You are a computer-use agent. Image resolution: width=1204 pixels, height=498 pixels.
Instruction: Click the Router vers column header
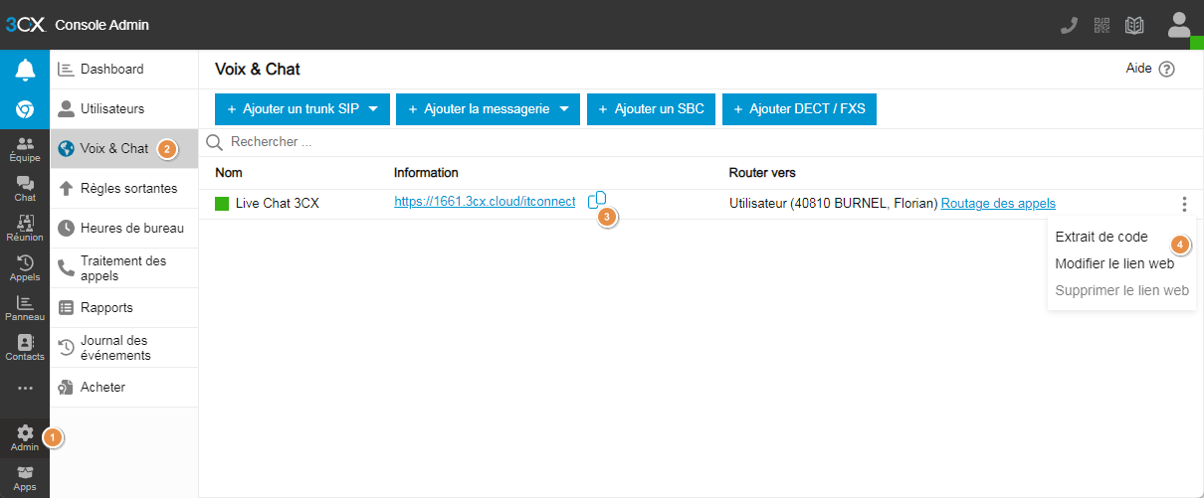762,173
